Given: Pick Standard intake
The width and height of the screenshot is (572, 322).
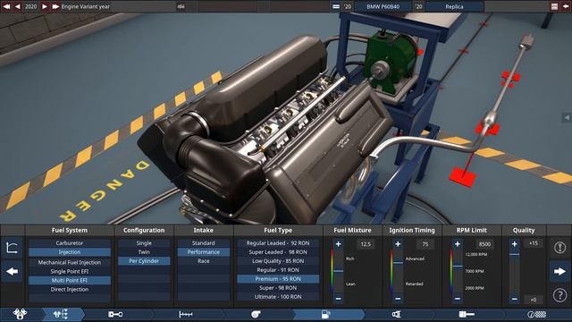Looking at the screenshot, I should tap(203, 242).
